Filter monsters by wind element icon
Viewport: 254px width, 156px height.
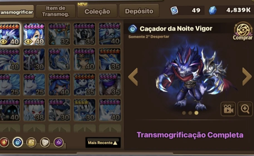(x=31, y=142)
